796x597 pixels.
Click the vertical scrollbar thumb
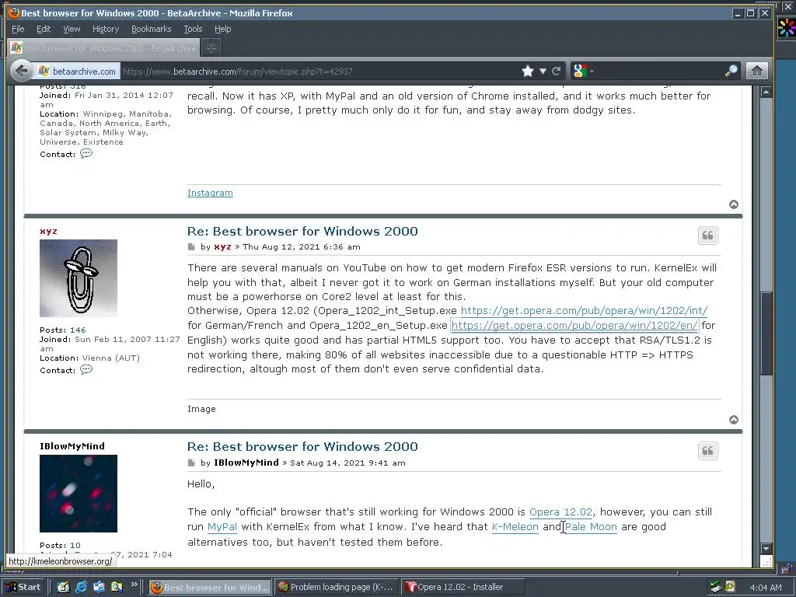pyautogui.click(x=766, y=333)
